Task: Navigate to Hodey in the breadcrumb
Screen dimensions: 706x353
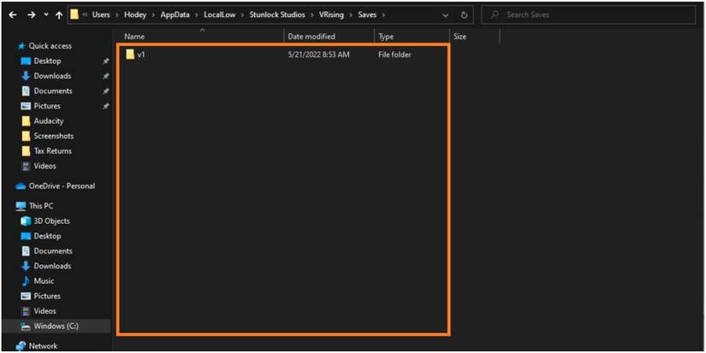Action: coord(135,15)
